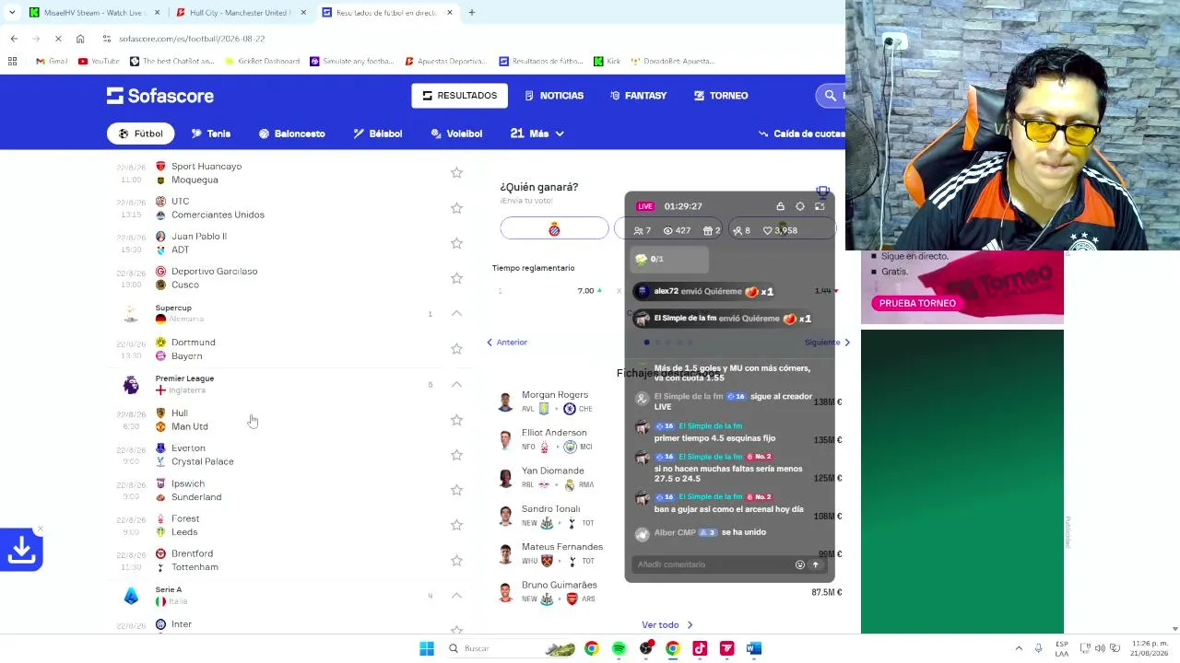Favorite the Everton vs Crystal Palace match
Image resolution: width=1180 pixels, height=663 pixels.
tap(456, 455)
